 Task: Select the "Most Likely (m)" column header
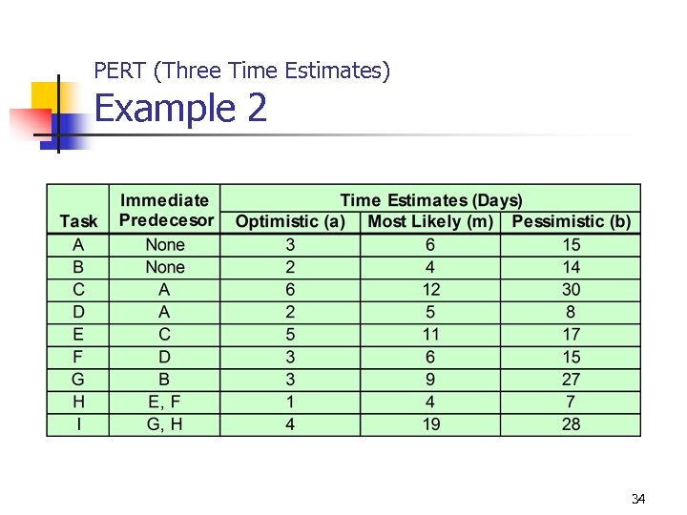tap(430, 221)
